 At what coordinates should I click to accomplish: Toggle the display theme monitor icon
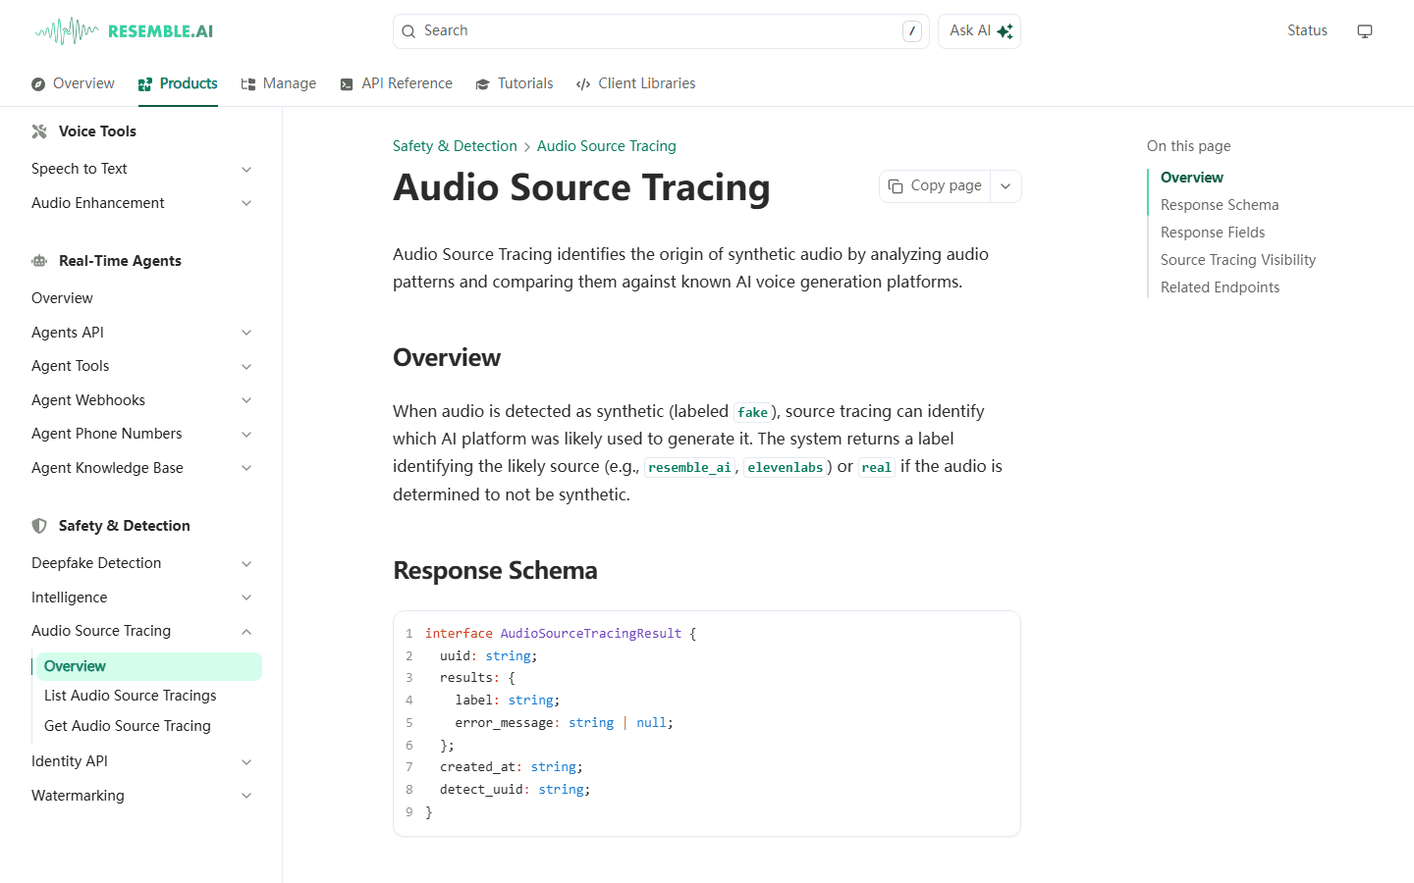[1365, 31]
